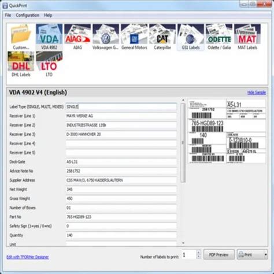Click the Safety Sign field
This screenshot has height=274, width=274.
121,226
